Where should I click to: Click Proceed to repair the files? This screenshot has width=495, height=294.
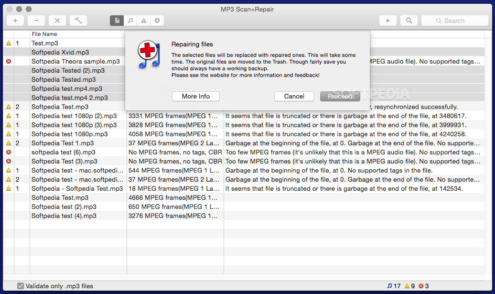click(340, 96)
